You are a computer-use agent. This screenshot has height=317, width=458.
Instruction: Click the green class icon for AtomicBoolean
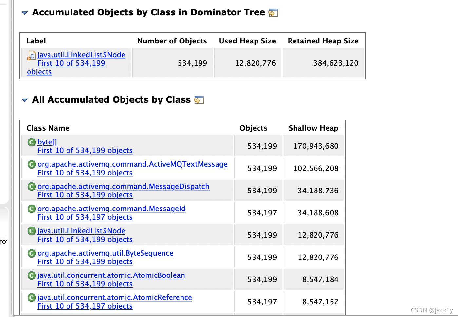31,275
